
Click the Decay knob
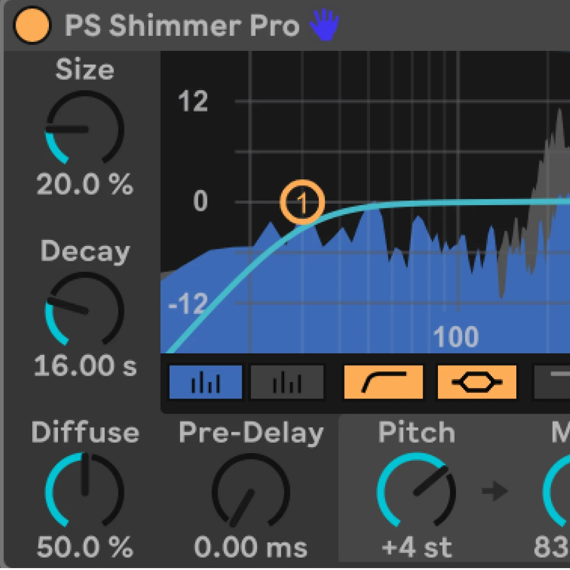point(85,310)
